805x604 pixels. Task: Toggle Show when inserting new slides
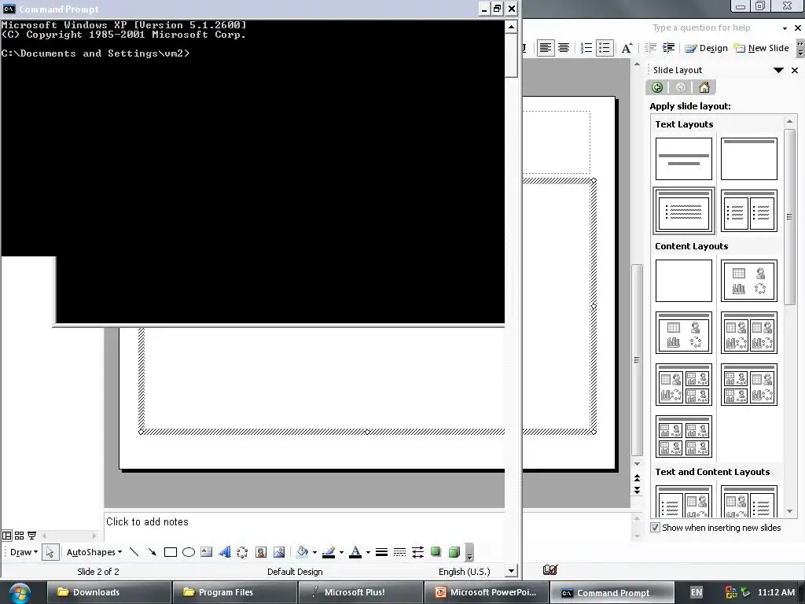coord(655,528)
